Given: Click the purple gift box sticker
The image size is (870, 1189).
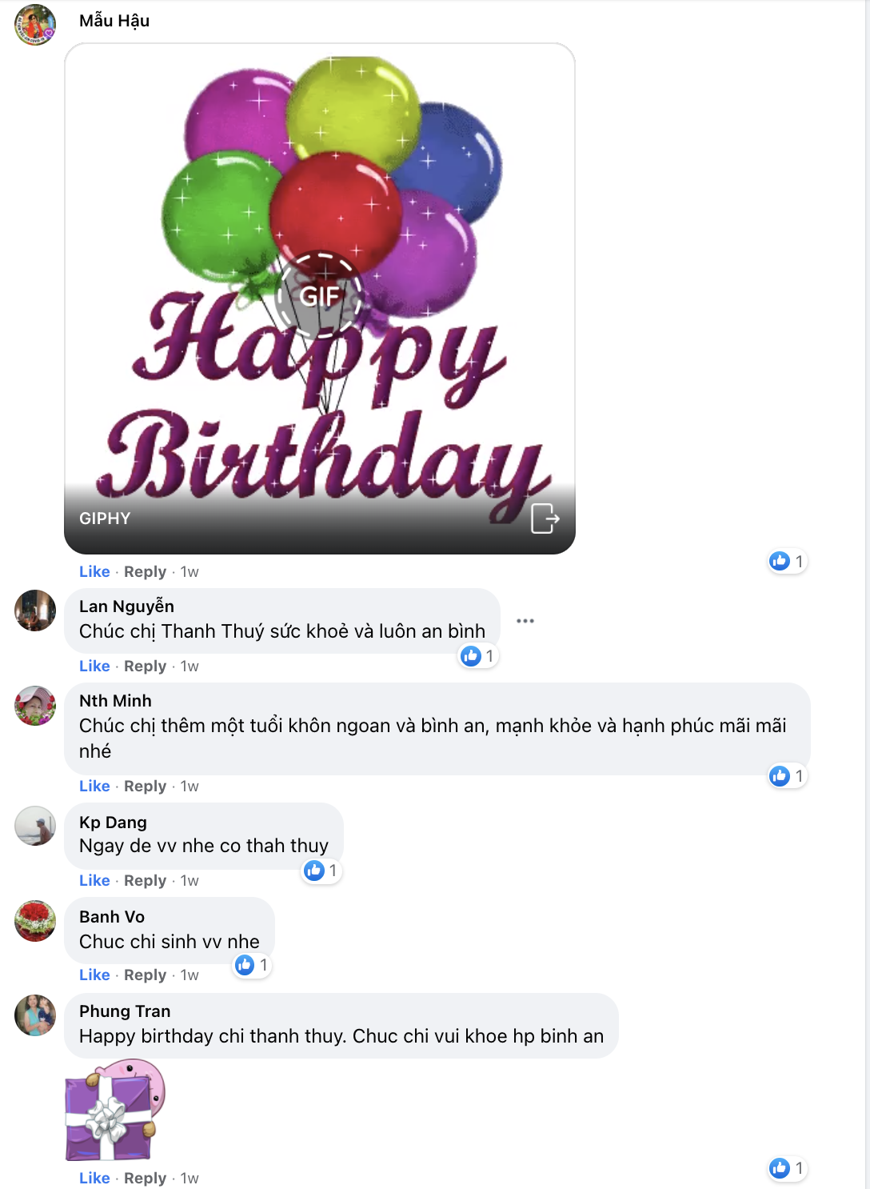Looking at the screenshot, I should [x=114, y=1111].
